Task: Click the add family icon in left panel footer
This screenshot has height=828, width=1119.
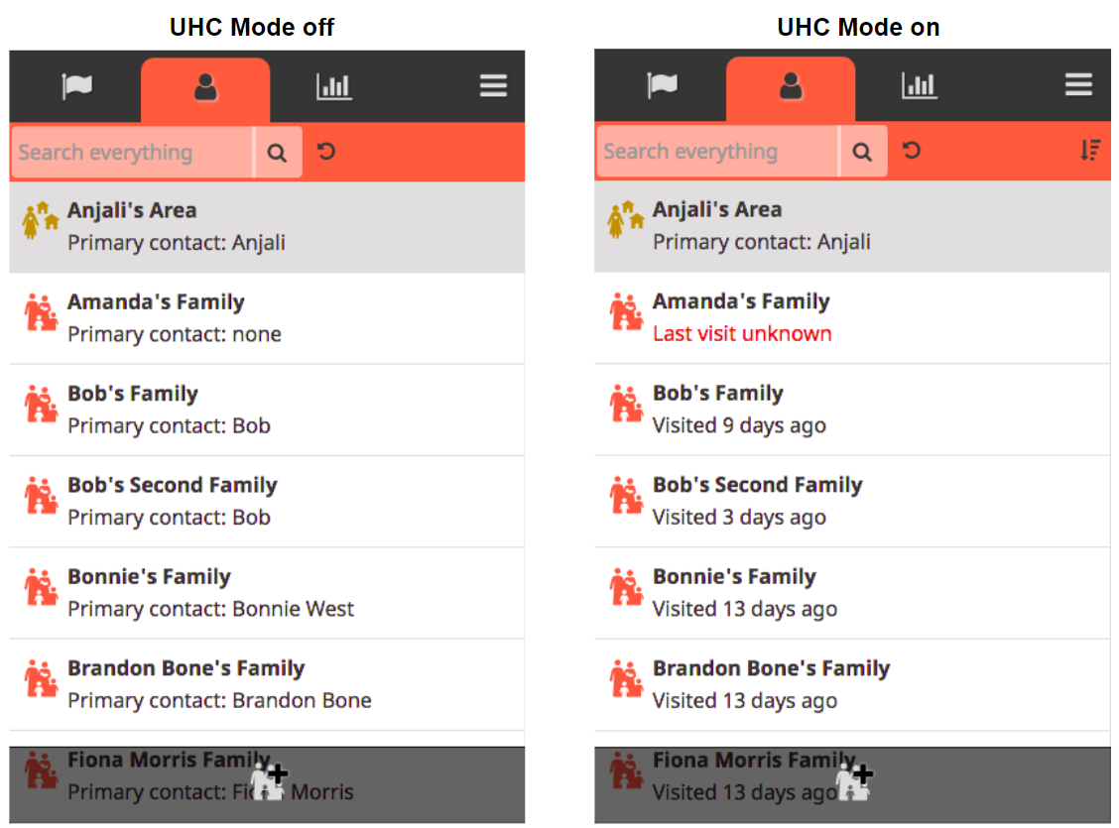Action: click(x=269, y=781)
